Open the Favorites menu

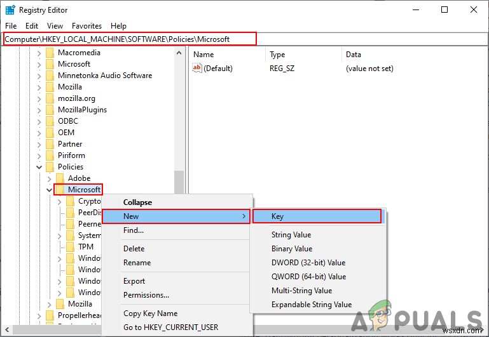[x=86, y=26]
